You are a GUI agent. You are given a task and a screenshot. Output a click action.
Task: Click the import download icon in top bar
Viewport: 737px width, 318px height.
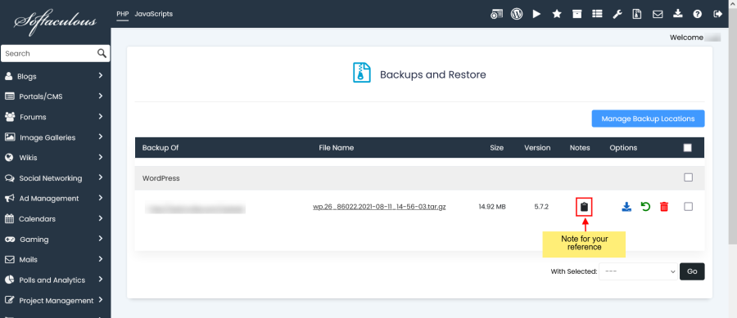(x=677, y=14)
